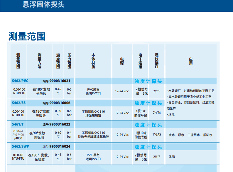Click the 电子连接 column header

(140, 61)
